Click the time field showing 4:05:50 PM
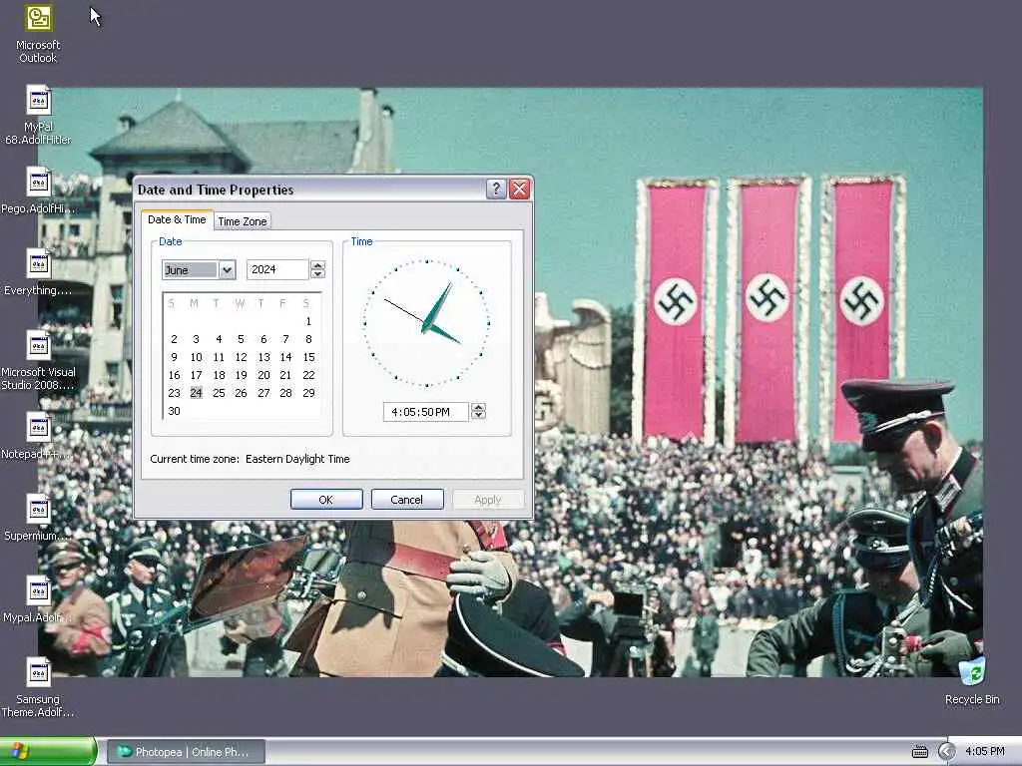1022x766 pixels. (425, 412)
